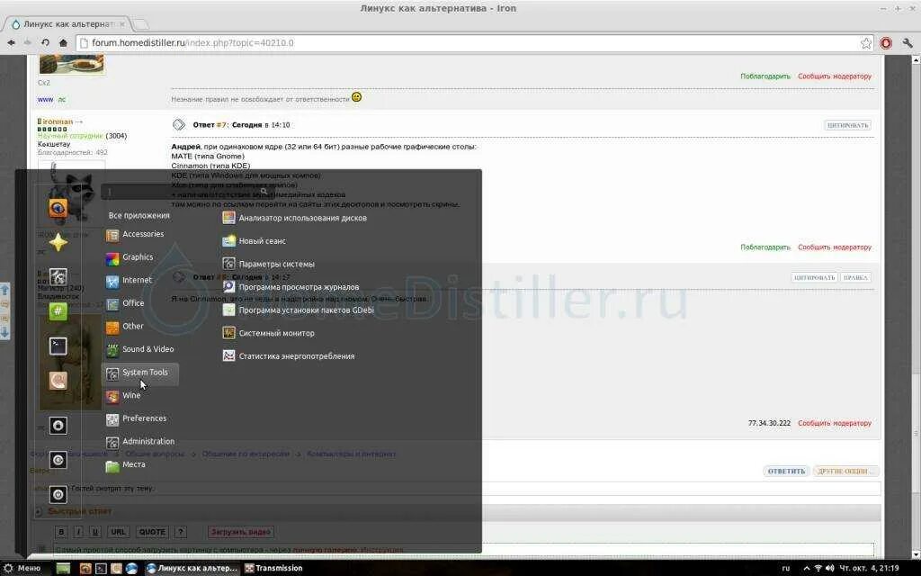Viewport: 921px width, 576px height.
Task: Open ДРУГИЕ ОПЦИИ button
Action: pyautogui.click(x=845, y=471)
